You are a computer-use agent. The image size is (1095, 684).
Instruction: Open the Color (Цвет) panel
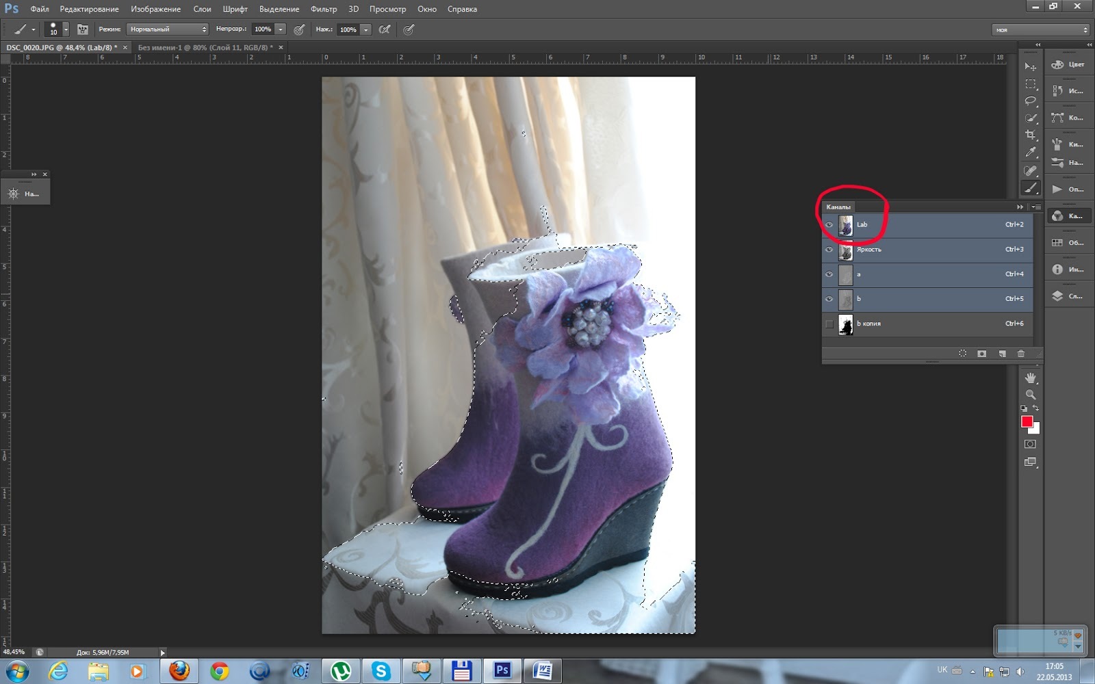tap(1068, 64)
